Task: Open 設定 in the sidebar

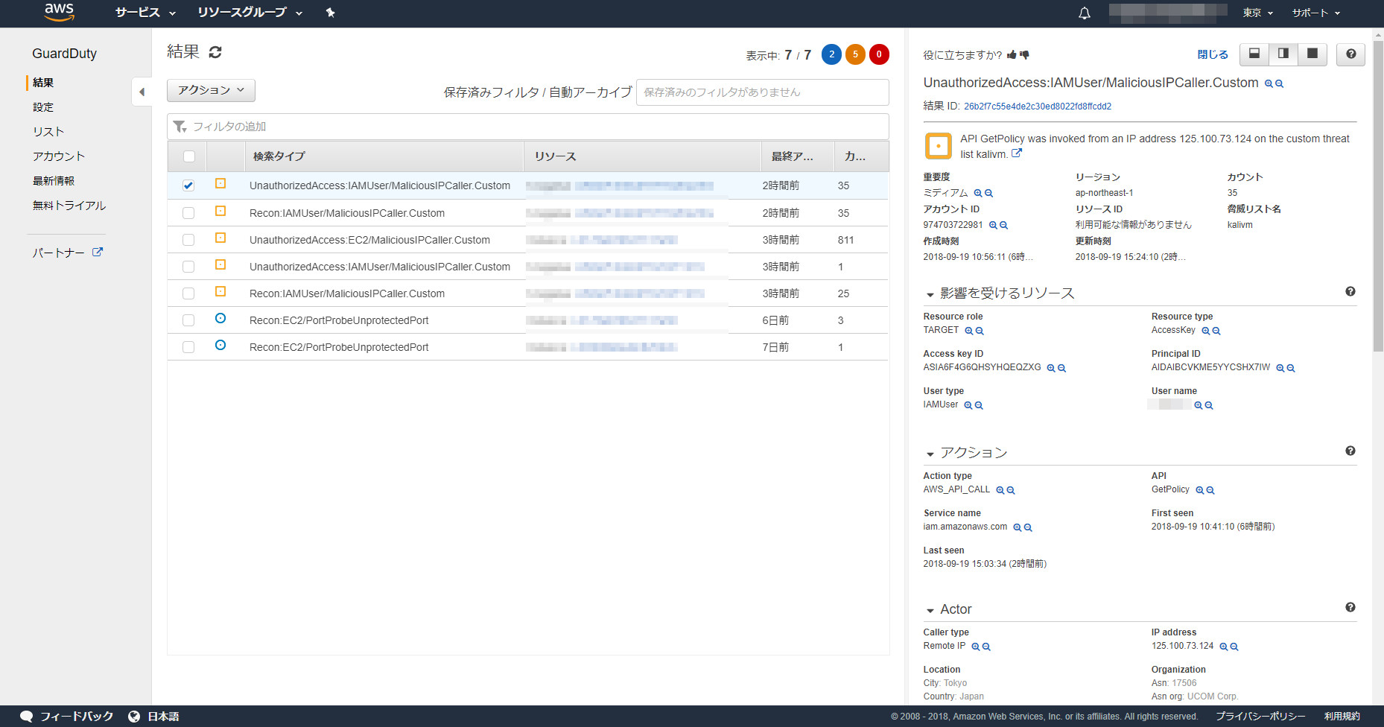Action: coord(43,107)
